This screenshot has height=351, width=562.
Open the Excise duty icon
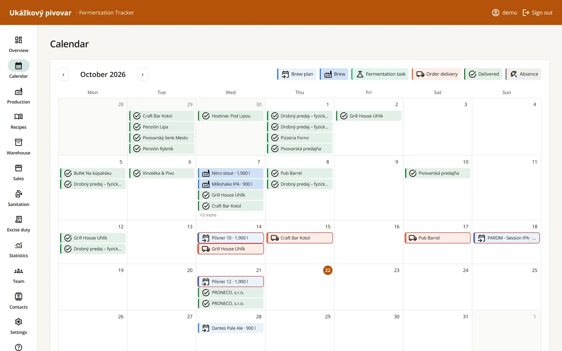[x=19, y=220]
